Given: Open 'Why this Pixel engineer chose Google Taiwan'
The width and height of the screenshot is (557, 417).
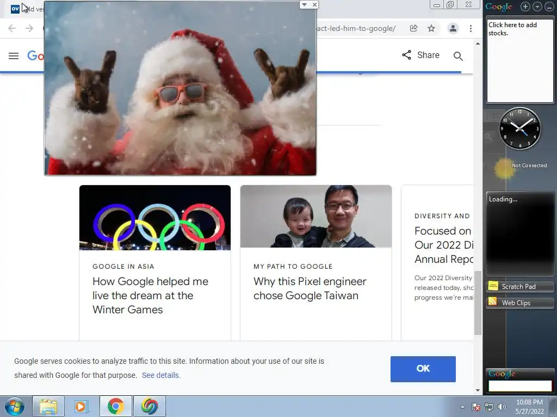Looking at the screenshot, I should click(x=310, y=288).
